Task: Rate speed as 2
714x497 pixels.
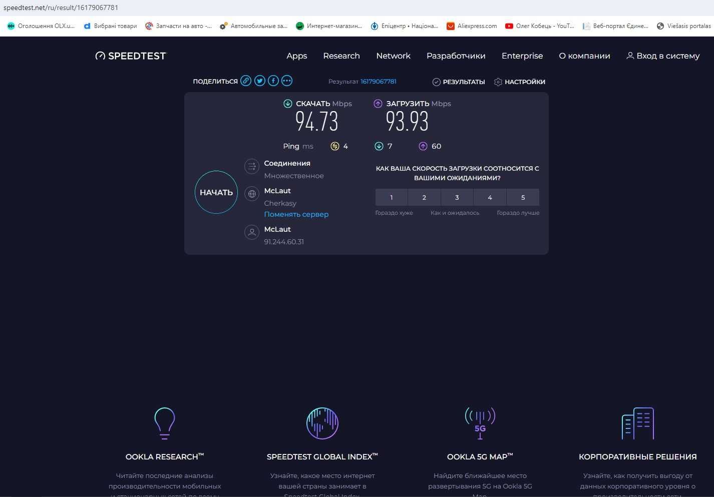Action: [x=424, y=197]
